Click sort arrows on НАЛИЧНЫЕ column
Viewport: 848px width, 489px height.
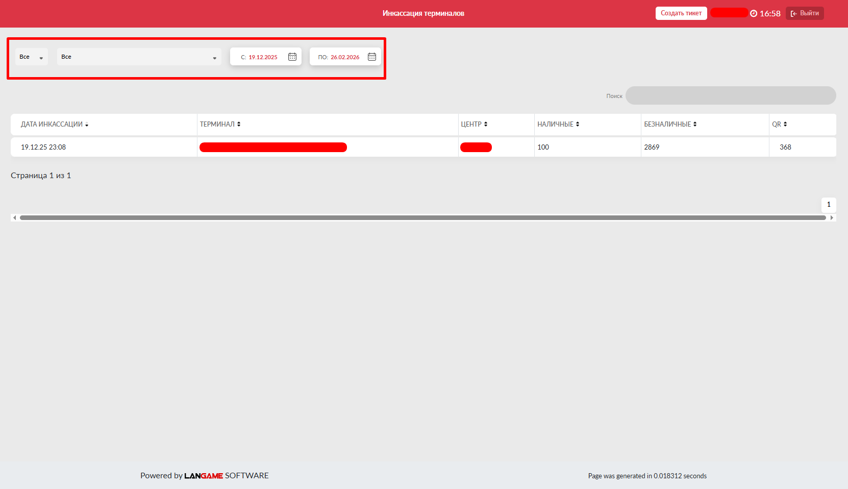click(578, 124)
